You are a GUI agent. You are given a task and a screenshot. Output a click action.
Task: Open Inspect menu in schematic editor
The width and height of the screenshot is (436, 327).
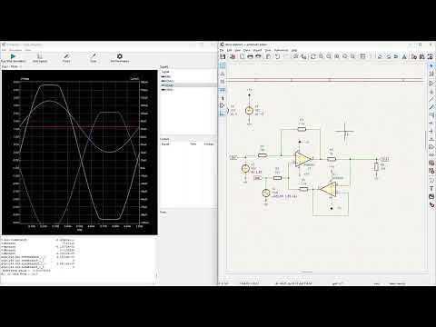coord(257,50)
